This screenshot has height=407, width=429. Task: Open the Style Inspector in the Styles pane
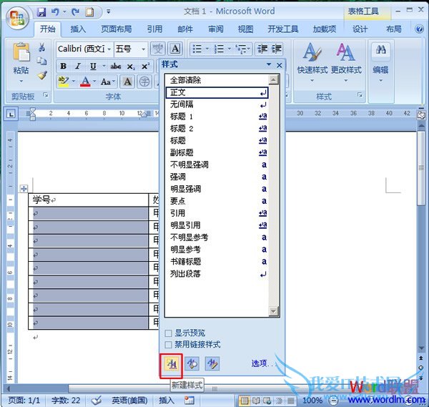tap(192, 364)
